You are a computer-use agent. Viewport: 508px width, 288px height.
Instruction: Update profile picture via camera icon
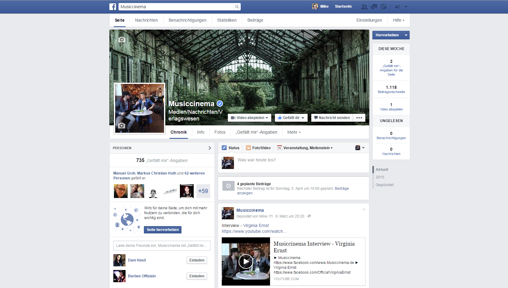coord(122,126)
